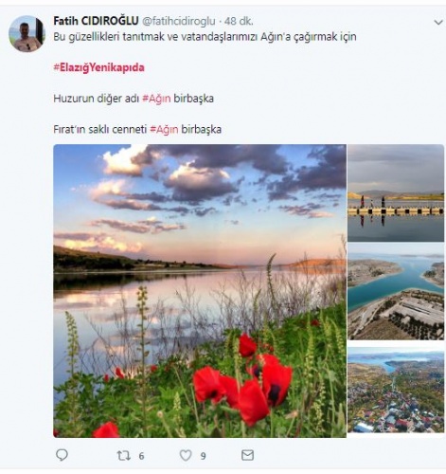446x474 pixels.
Task: View the floating bridge reflection photo
Action: (x=396, y=192)
